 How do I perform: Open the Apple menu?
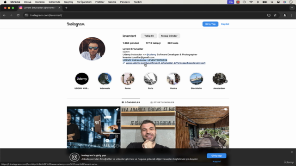5,2
